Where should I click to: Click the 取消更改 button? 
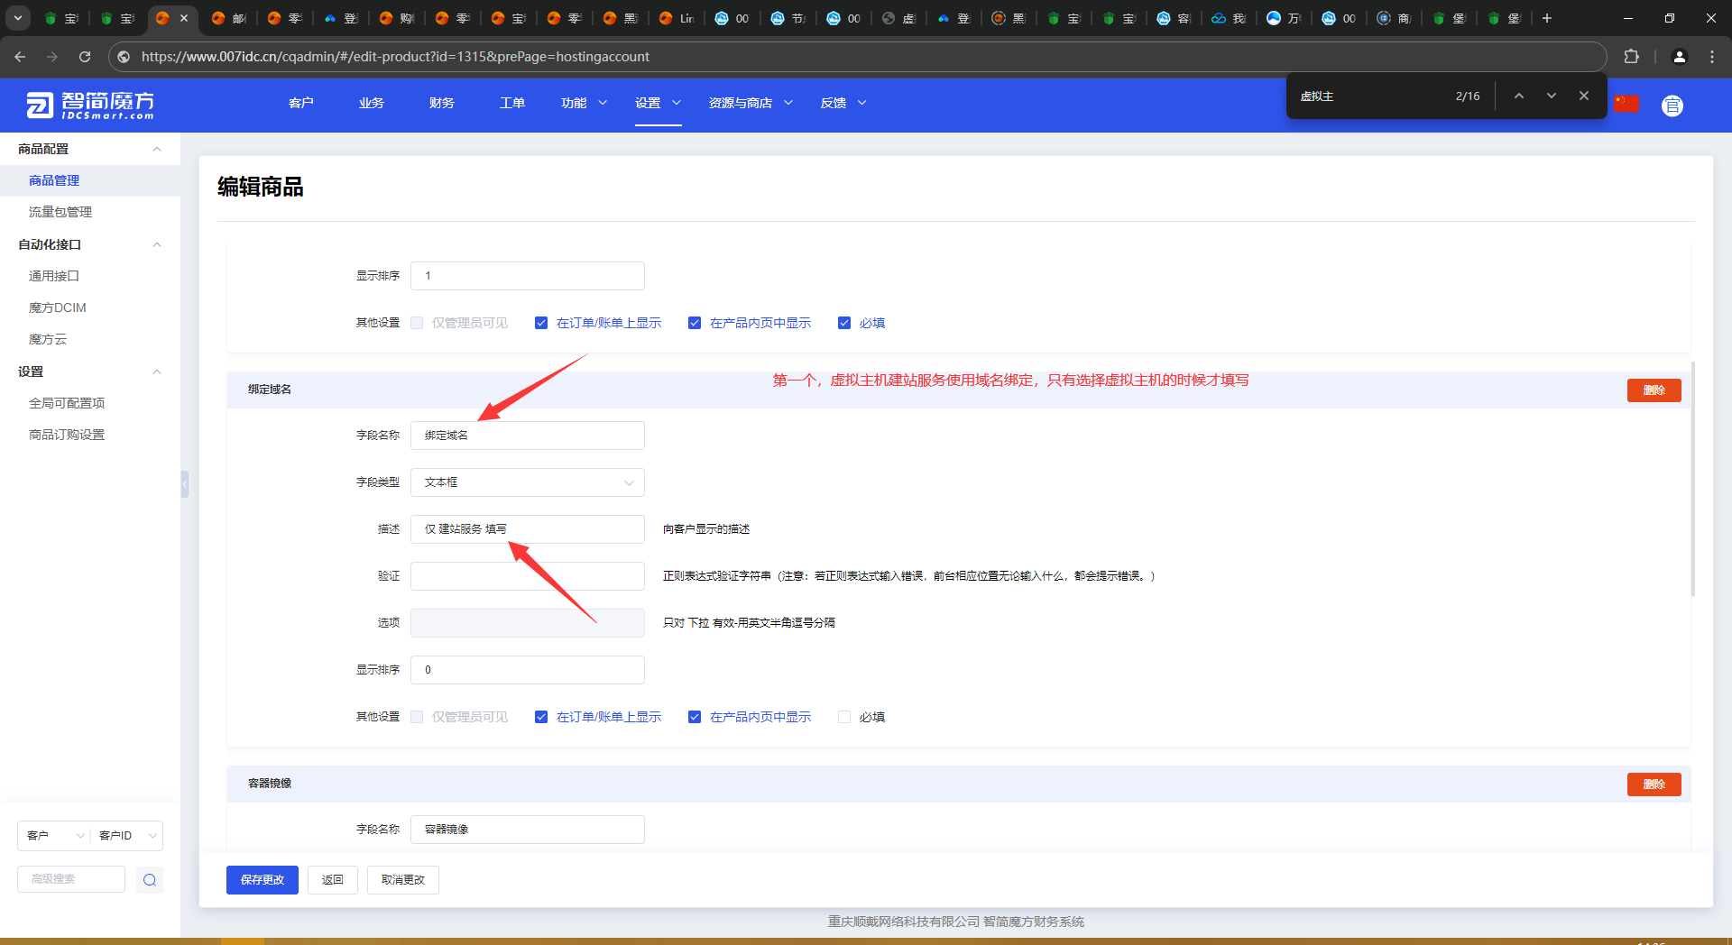coord(403,880)
